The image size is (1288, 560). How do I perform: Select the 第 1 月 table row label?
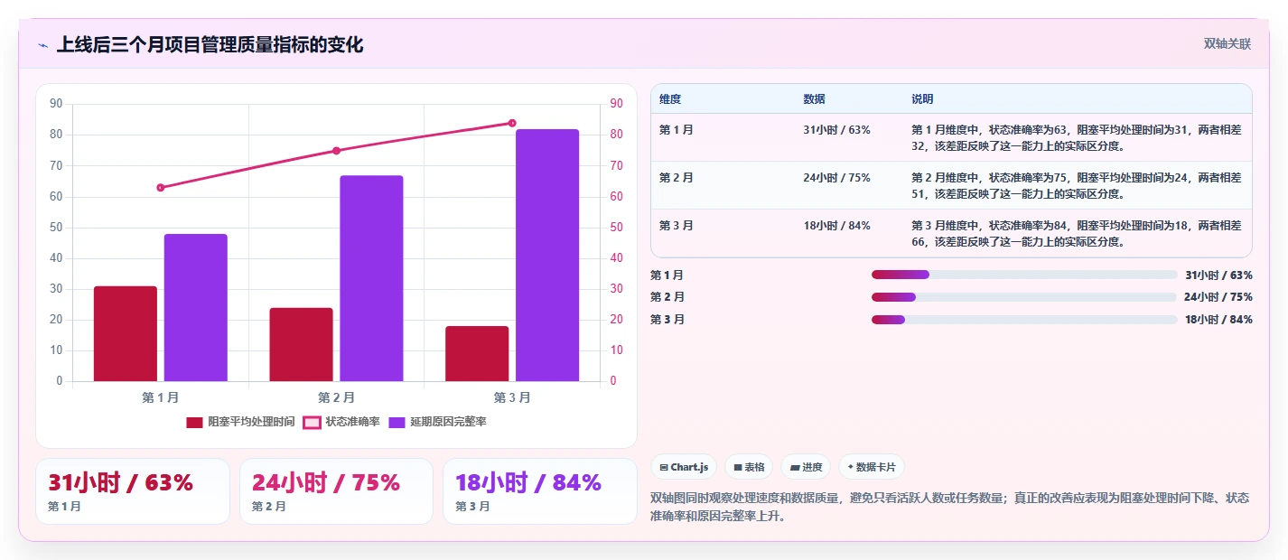coord(677,130)
